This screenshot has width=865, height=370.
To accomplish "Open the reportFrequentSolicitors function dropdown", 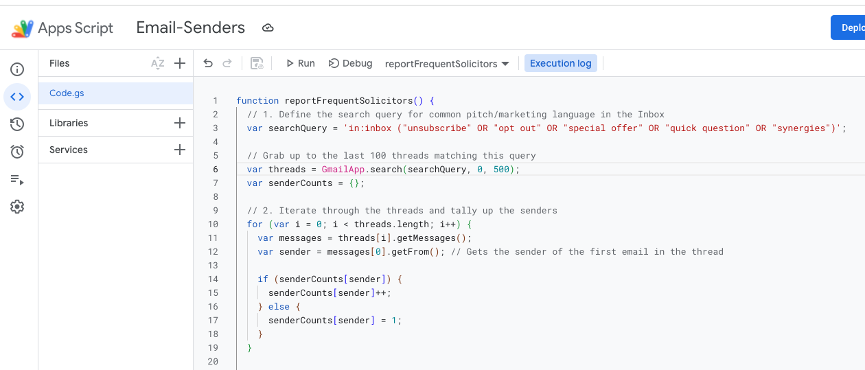I will 447,64.
